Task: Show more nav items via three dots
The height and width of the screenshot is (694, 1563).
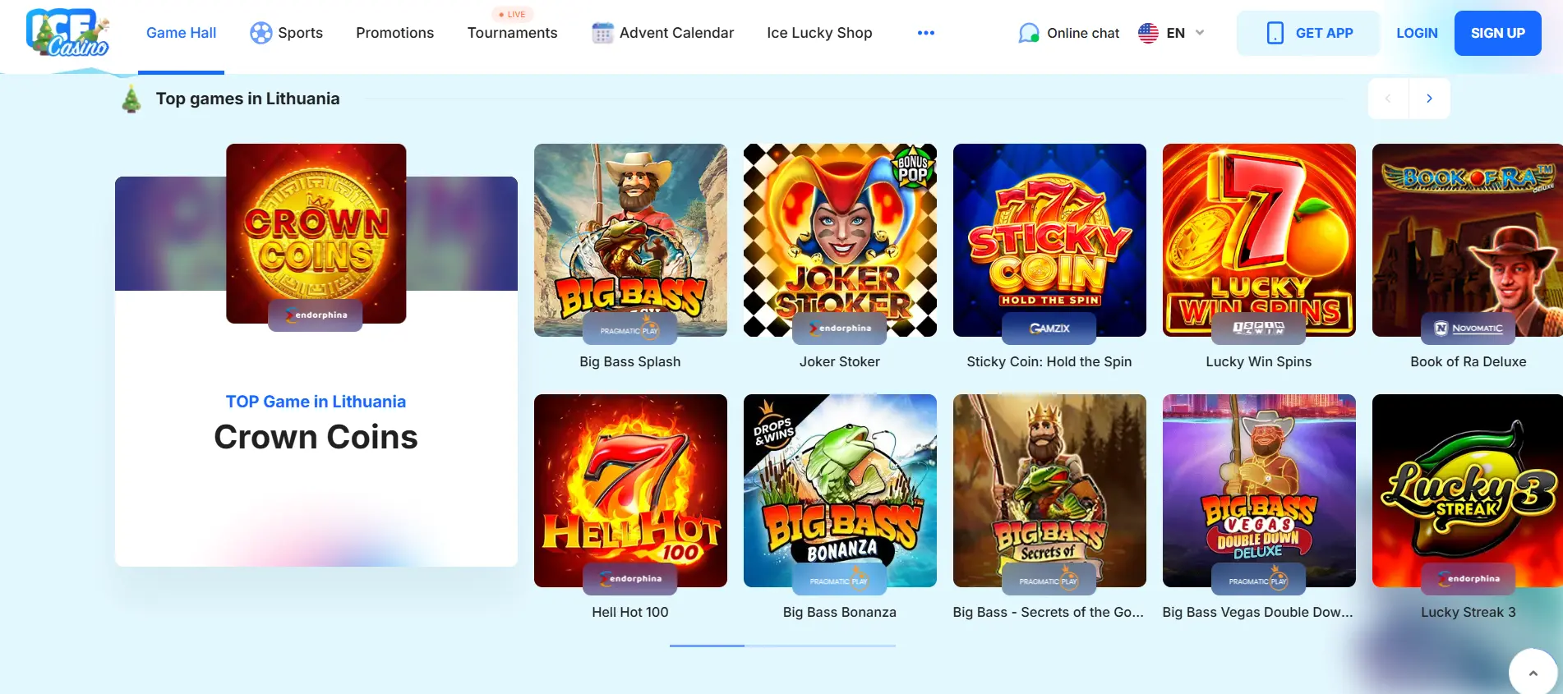Action: pos(926,33)
